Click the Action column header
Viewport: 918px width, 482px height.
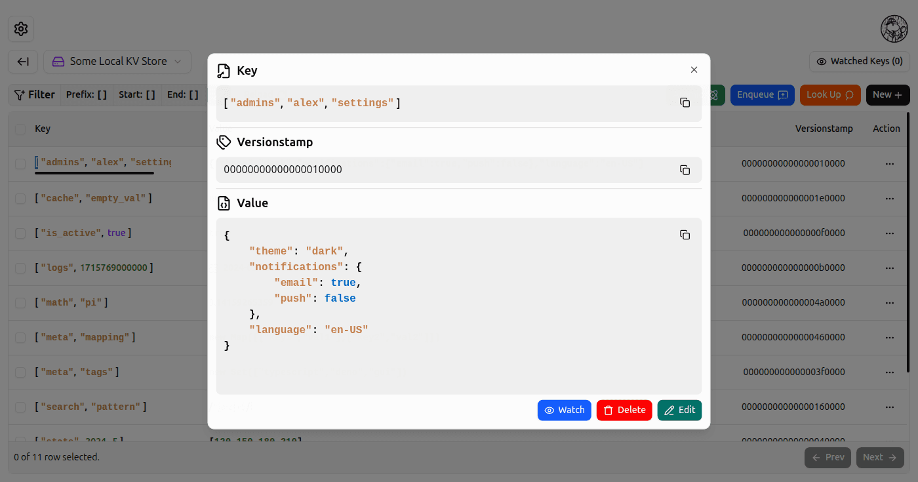(887, 129)
